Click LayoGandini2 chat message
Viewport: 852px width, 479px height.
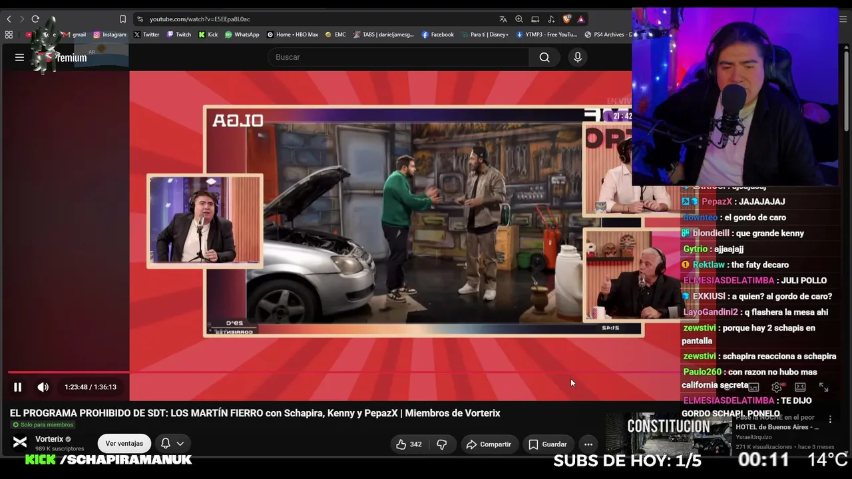(755, 312)
